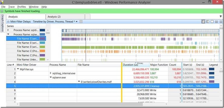Image resolution: width=224 pixels, height=108 pixels.
Task: Click the Mini-Filter Driver column header
Action: 32,65
